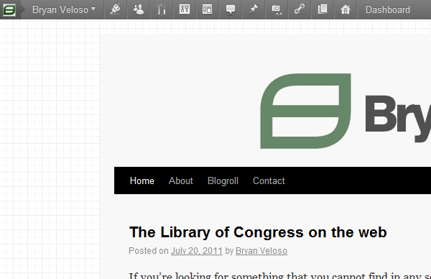
Task: Open the July 20, 2011 date link
Action: 197,251
